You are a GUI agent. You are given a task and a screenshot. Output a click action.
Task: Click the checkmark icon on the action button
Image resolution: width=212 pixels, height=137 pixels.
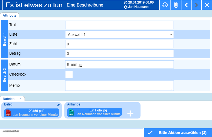[x=150, y=133]
